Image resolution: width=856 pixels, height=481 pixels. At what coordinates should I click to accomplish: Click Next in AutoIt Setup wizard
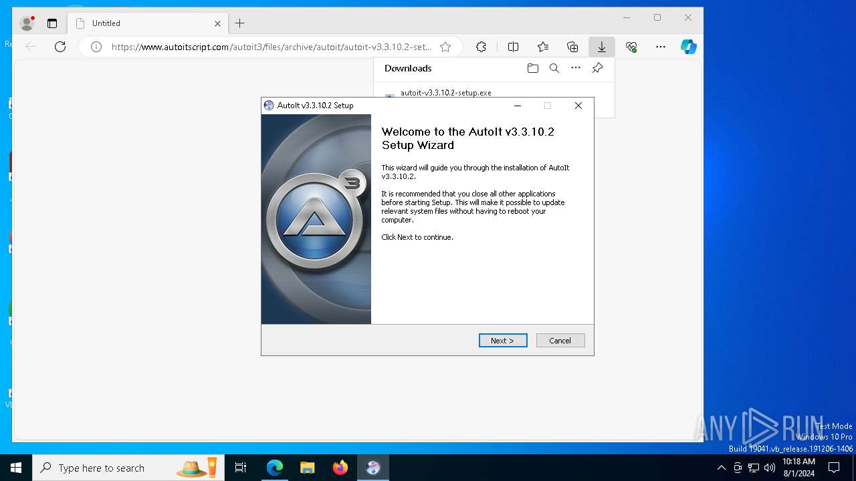coord(503,341)
